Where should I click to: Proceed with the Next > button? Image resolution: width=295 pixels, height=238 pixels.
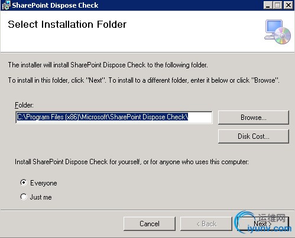262,224
